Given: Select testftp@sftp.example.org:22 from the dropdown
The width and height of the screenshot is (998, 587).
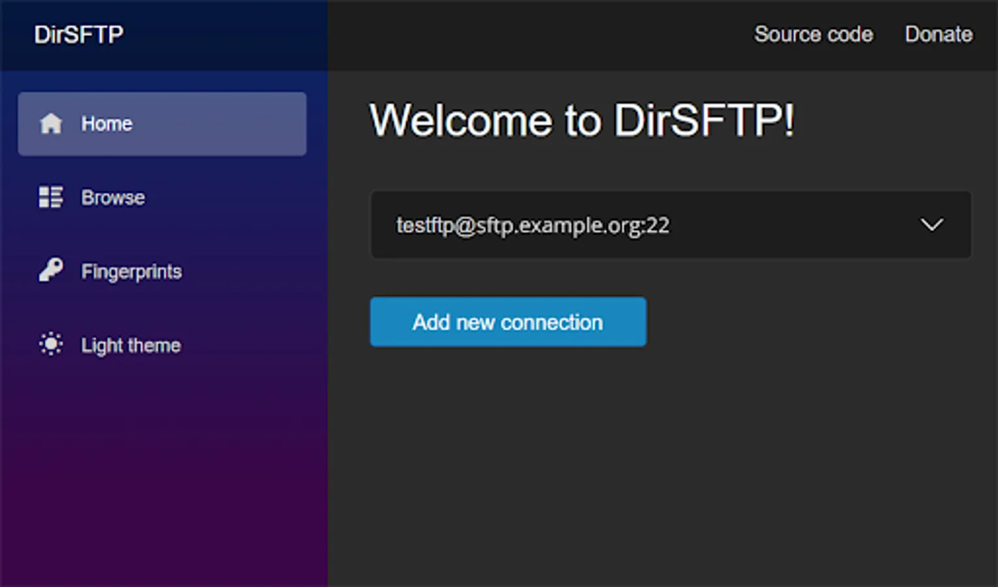Looking at the screenshot, I should point(533,225).
